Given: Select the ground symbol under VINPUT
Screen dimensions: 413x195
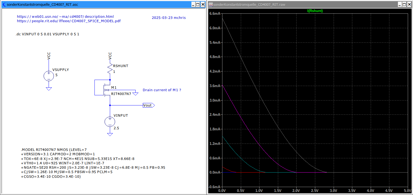Looking at the screenshot, I should tap(110, 134).
